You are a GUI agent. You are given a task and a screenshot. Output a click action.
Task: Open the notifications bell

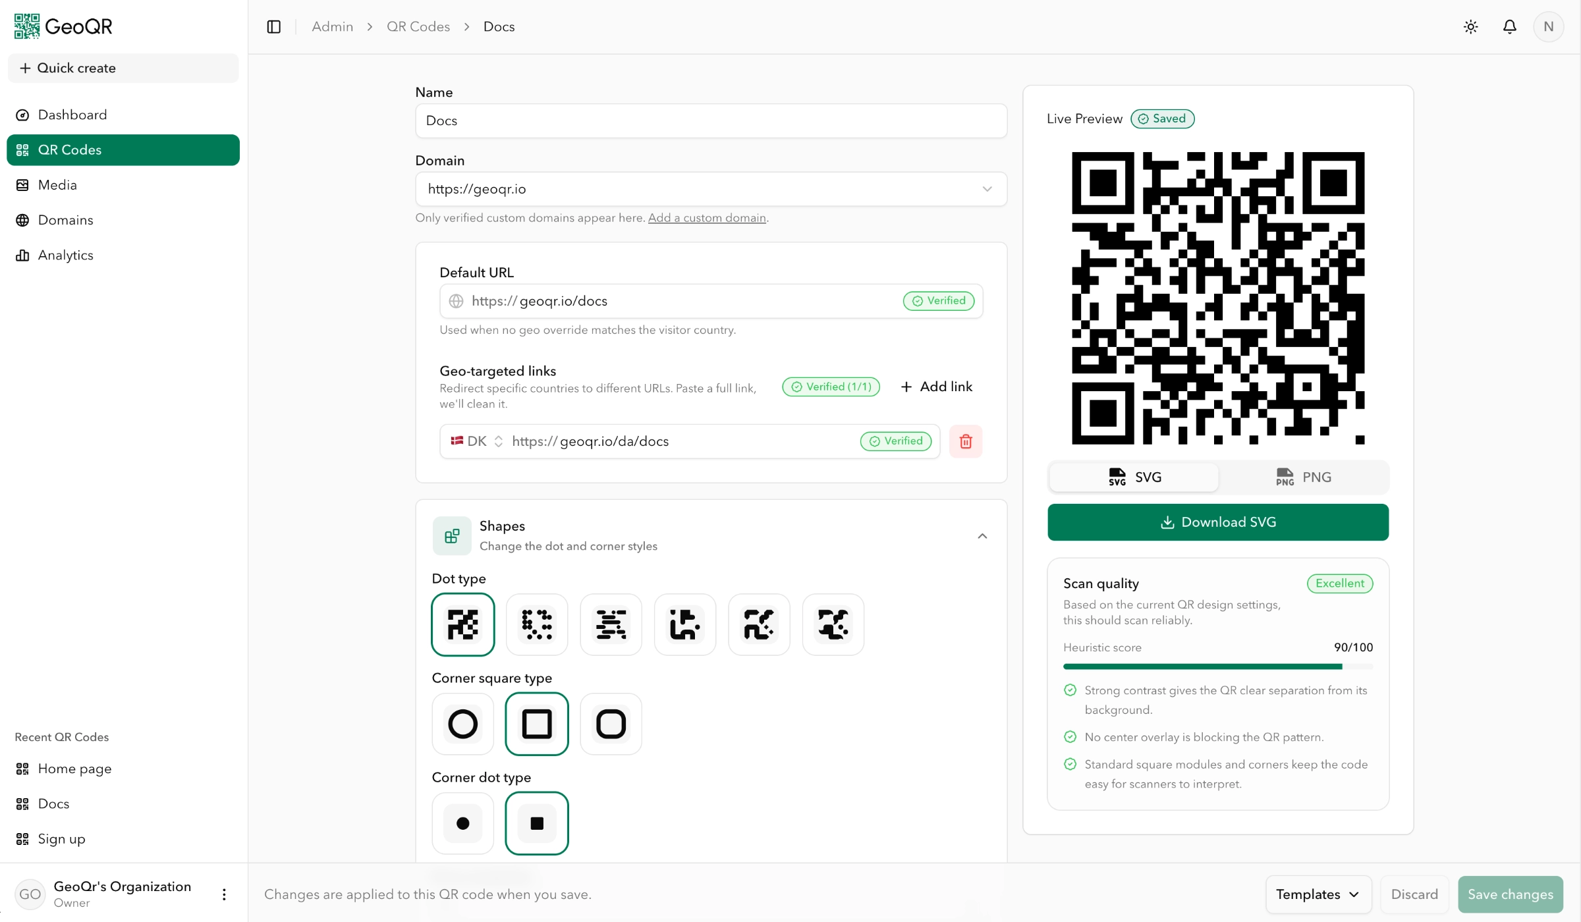[1509, 26]
